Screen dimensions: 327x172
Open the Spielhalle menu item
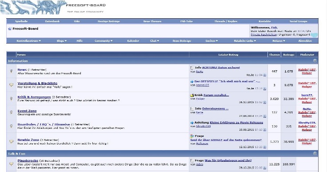pos(21,21)
